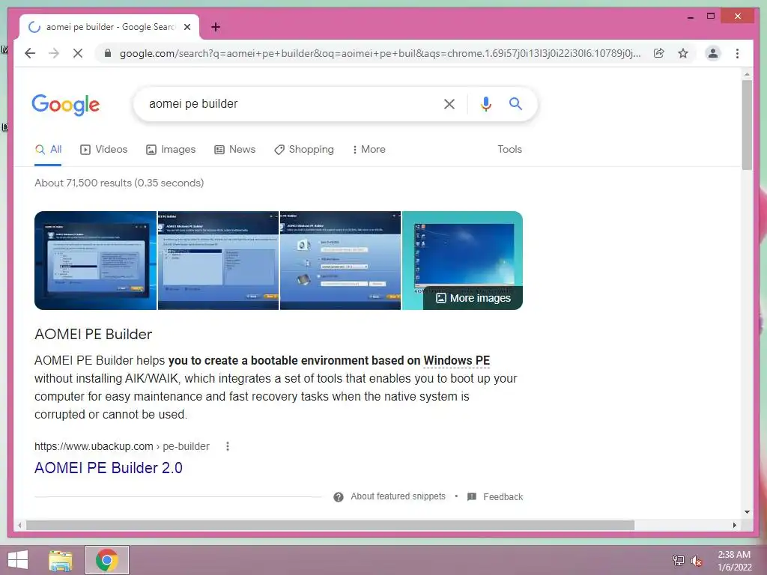Click the browser back arrow
The width and height of the screenshot is (767, 575).
30,53
